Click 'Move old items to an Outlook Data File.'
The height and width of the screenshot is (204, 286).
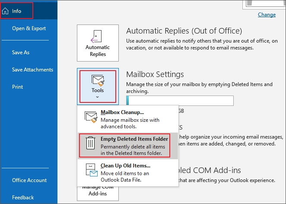point(125,176)
